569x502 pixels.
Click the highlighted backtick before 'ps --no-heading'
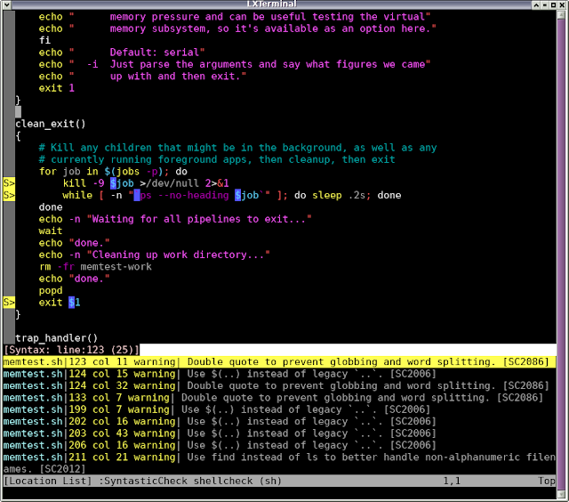137,195
